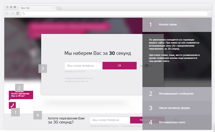Select the New Tab tab

pos(36,8)
